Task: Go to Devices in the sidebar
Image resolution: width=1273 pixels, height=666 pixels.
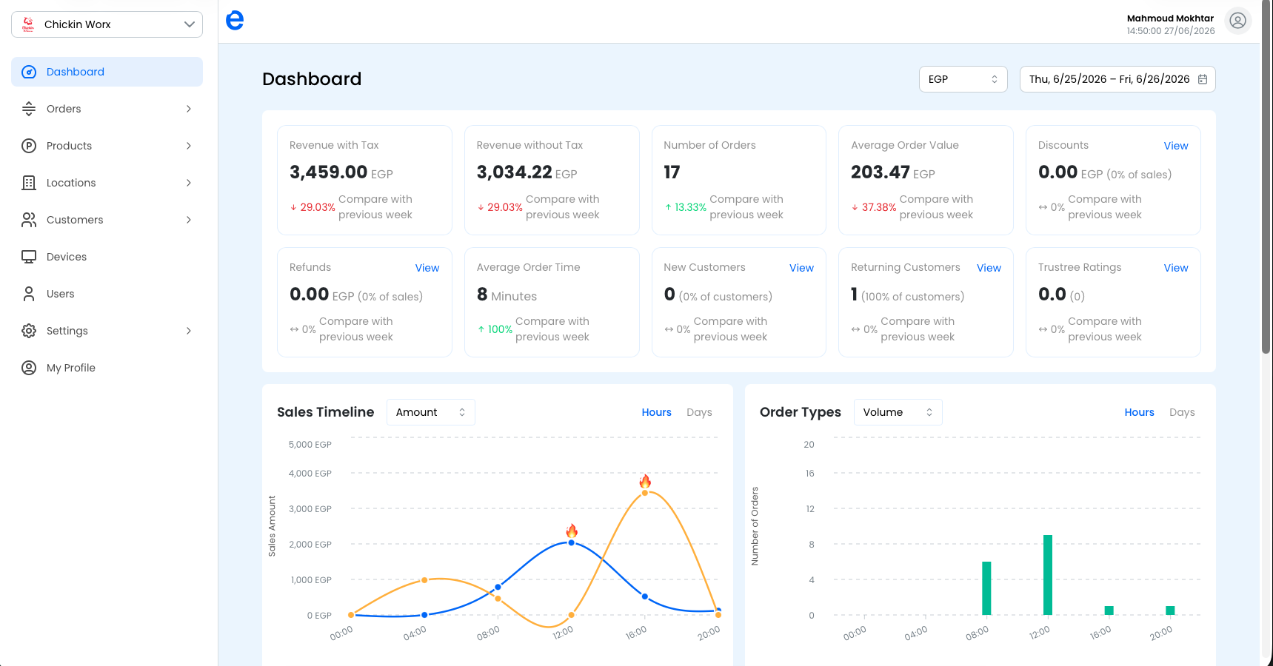Action: tap(107, 257)
